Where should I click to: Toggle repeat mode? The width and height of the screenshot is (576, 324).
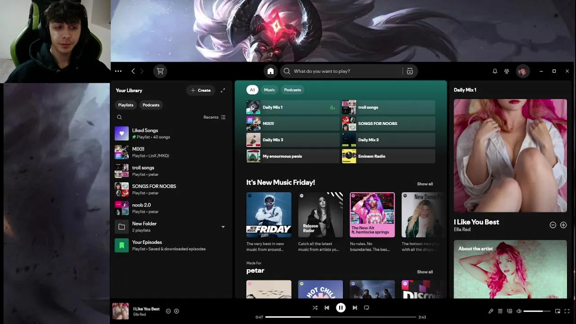pos(366,308)
